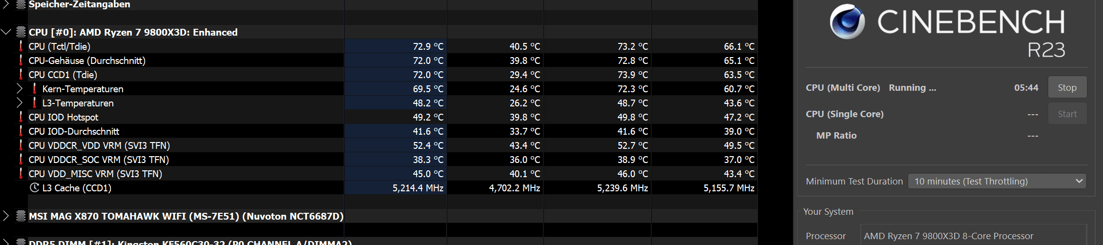Screen dimensions: 1103x245
Task: Click the chip icon beside MSI MAG X870 TOMAHAWK
Action: pos(21,216)
